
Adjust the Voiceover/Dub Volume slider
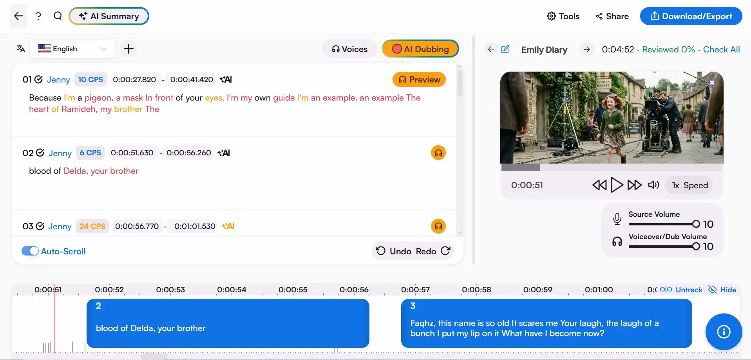click(664, 246)
